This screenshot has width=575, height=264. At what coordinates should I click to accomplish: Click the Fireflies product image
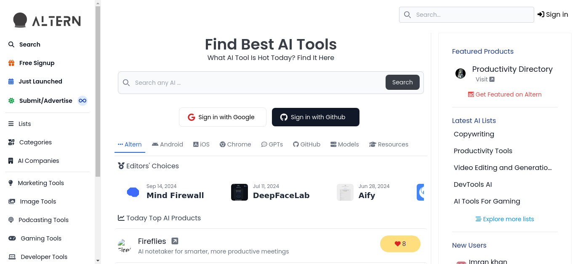pos(125,246)
